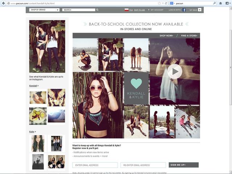Open Kylie's group photo thumbnail

tap(57, 162)
